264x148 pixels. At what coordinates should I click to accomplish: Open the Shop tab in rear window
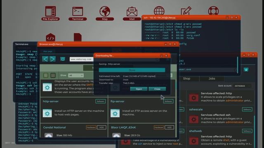coord(186,79)
